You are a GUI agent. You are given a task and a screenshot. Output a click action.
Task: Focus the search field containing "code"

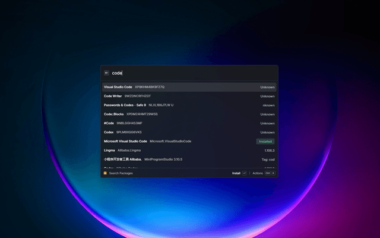(178, 73)
